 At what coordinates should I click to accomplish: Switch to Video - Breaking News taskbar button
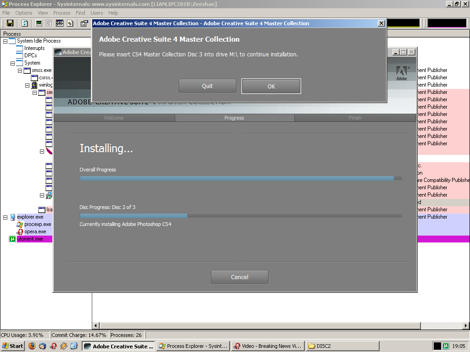tap(268, 346)
